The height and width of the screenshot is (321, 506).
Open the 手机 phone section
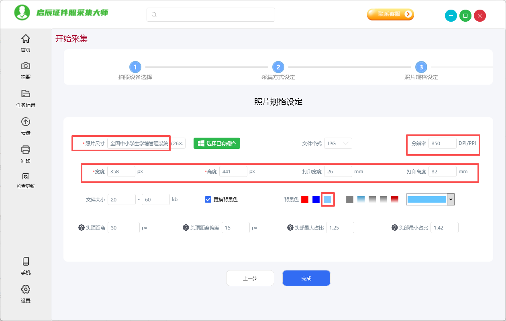point(26,266)
